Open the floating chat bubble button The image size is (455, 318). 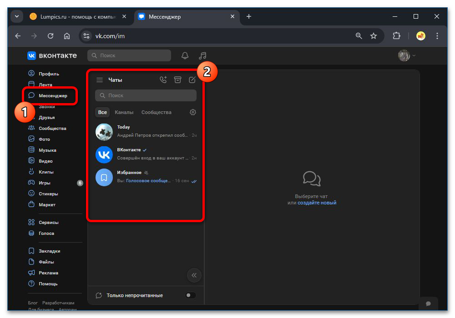click(x=428, y=303)
